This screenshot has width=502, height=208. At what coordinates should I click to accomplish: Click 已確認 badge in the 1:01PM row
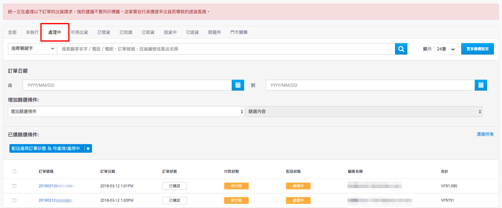(x=174, y=186)
